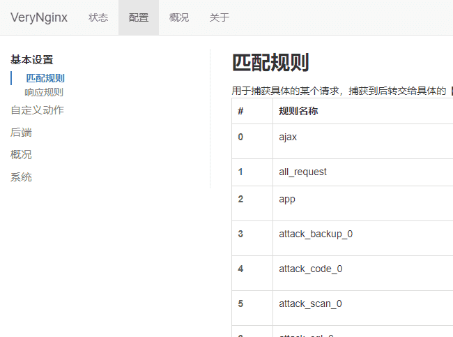The width and height of the screenshot is (453, 337).
Task: Select 匹配规则 in the sidebar
Action: pos(45,78)
